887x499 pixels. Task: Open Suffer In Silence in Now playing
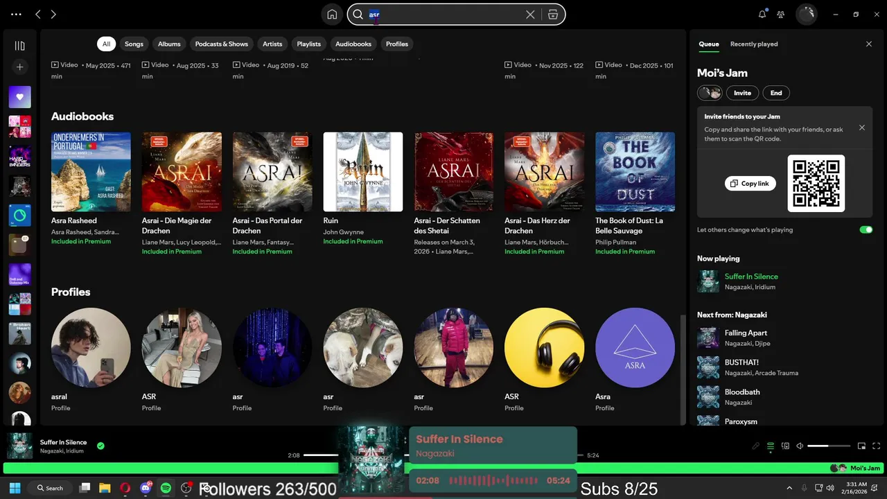tap(751, 277)
